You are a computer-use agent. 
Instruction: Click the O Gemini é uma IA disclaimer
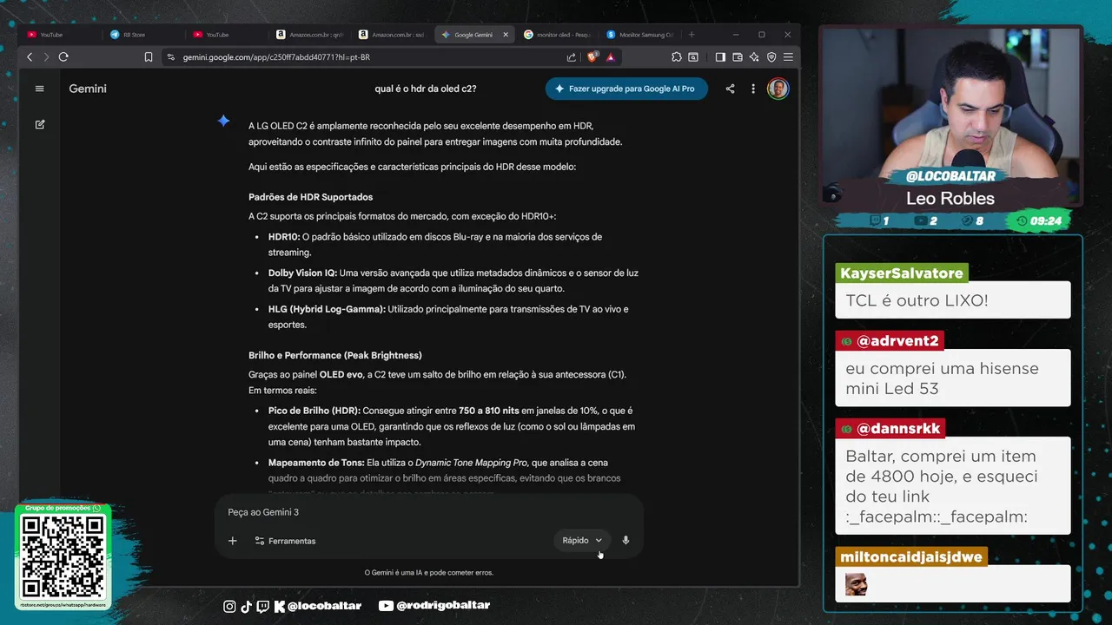pyautogui.click(x=429, y=573)
